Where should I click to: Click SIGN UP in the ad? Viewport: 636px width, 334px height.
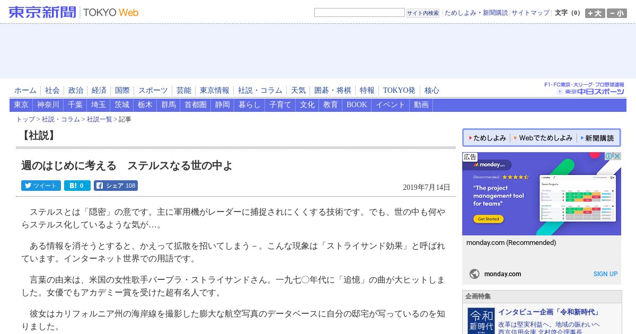coord(605,274)
